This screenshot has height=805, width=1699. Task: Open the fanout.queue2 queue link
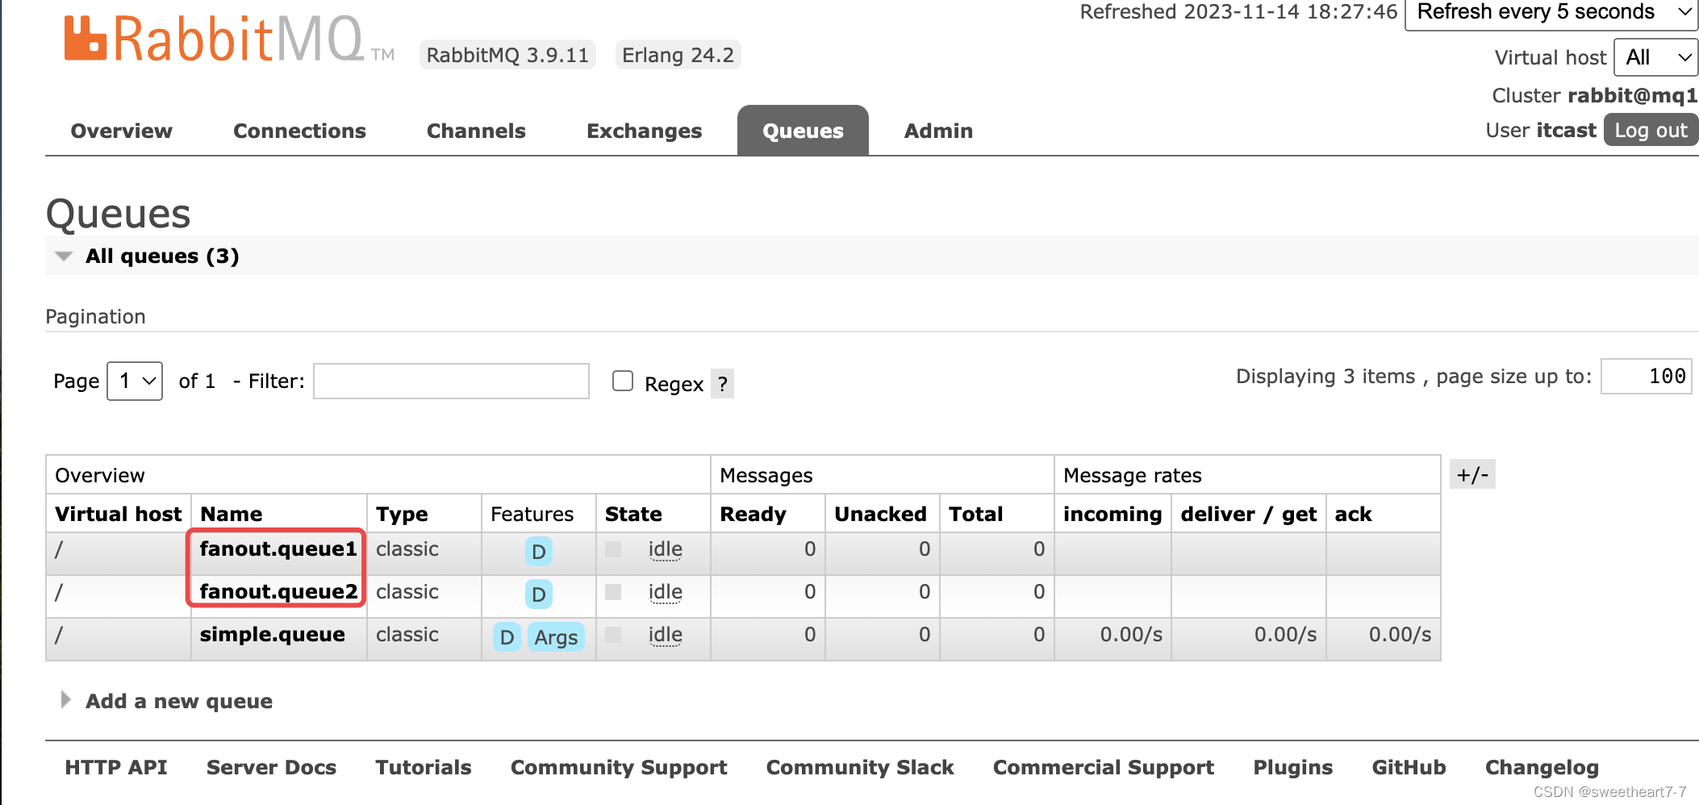[x=278, y=591]
